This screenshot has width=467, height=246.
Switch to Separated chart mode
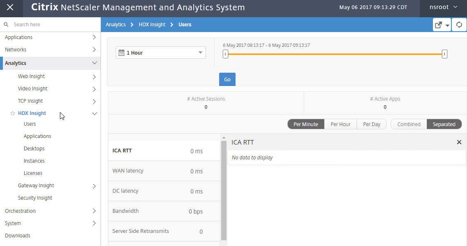click(x=444, y=124)
